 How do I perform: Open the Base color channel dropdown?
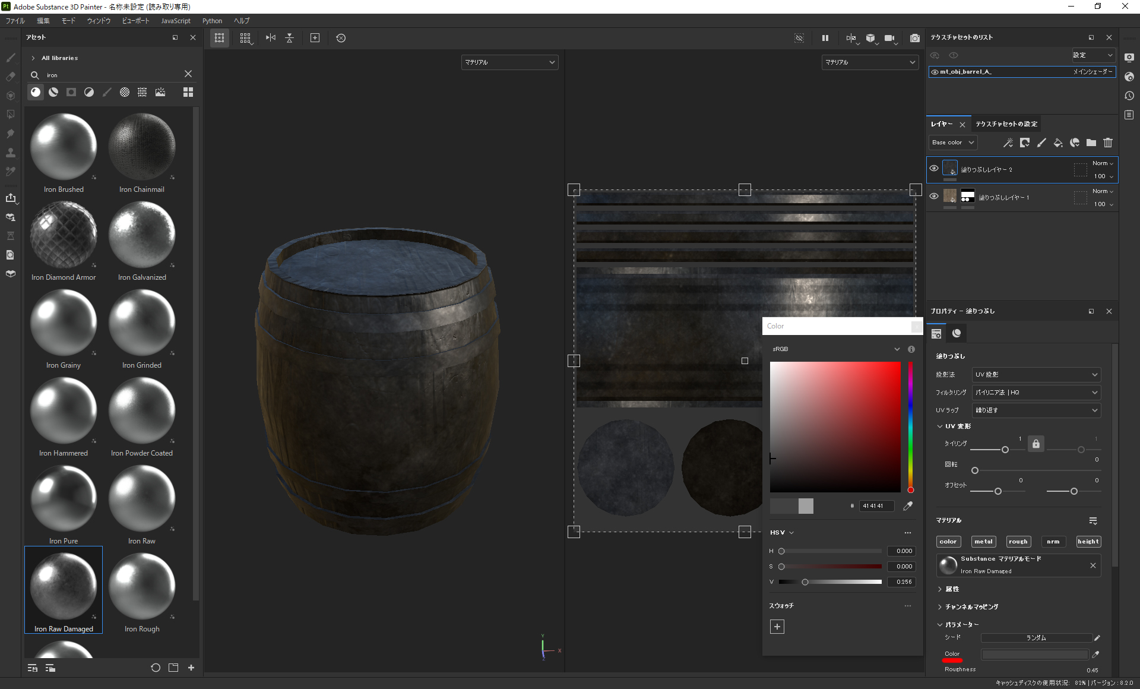coord(952,142)
